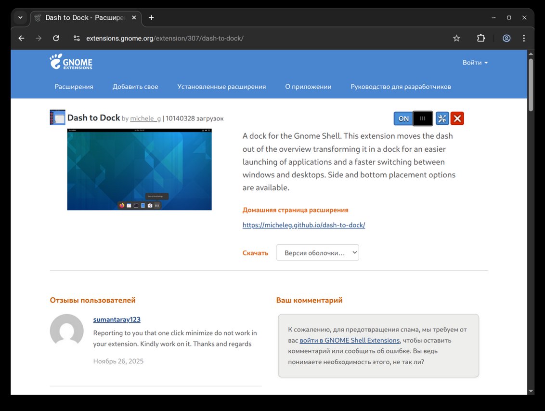Viewport: 545px width, 411px height.
Task: View site information icon in address bar
Action: 77,38
